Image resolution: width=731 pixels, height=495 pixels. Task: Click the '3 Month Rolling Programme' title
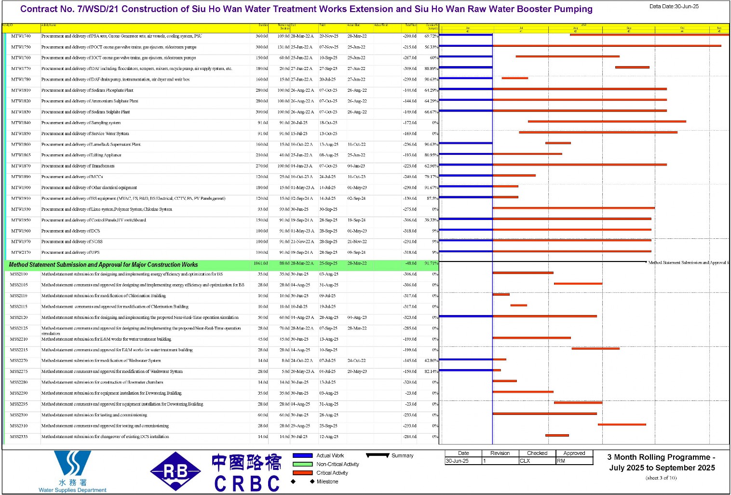[662, 462]
